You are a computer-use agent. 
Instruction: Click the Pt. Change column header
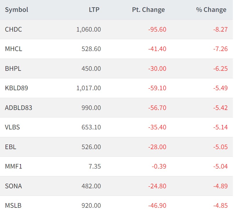(x=148, y=10)
